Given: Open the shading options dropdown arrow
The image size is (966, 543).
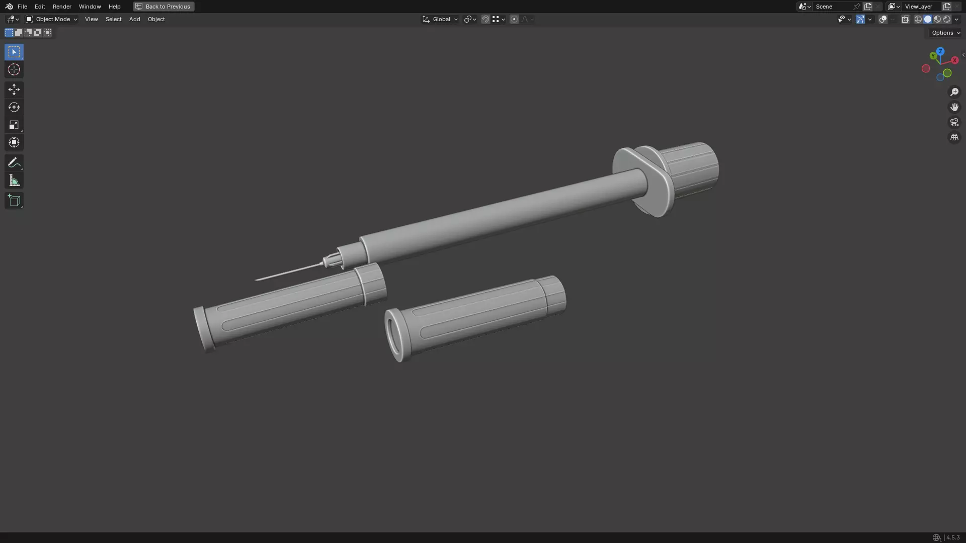Looking at the screenshot, I should (x=956, y=19).
